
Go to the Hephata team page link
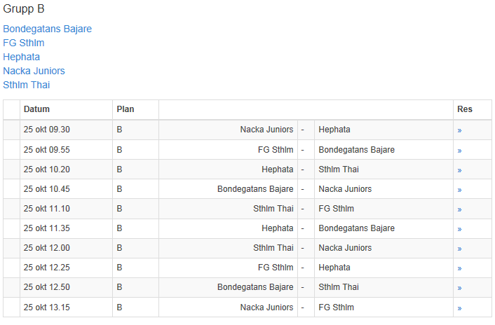pyautogui.click(x=21, y=57)
